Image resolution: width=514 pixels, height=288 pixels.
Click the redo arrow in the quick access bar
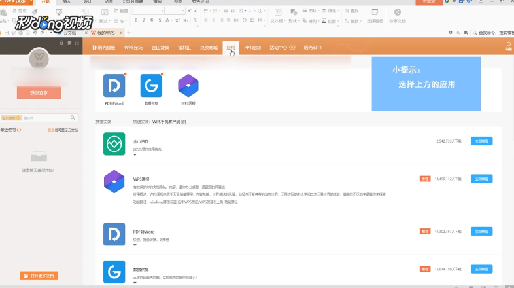click(42, 33)
